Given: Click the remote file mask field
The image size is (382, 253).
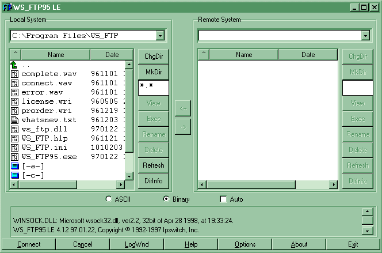Looking at the screenshot, I should pos(358,88).
